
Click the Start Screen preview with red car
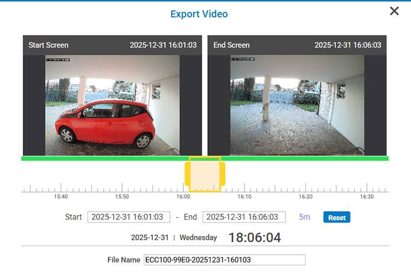tap(113, 104)
